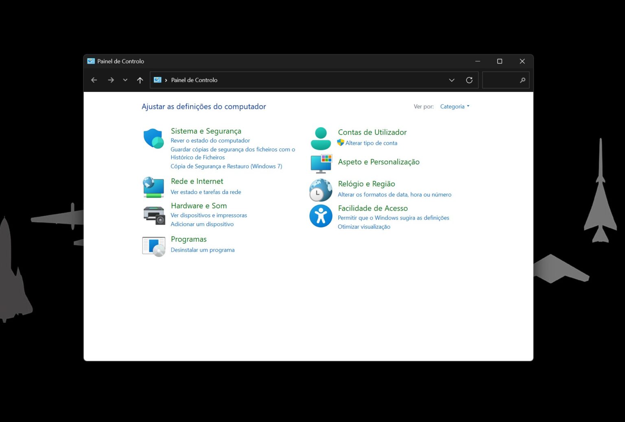
Task: Go back with the left arrow
Action: (x=94, y=80)
